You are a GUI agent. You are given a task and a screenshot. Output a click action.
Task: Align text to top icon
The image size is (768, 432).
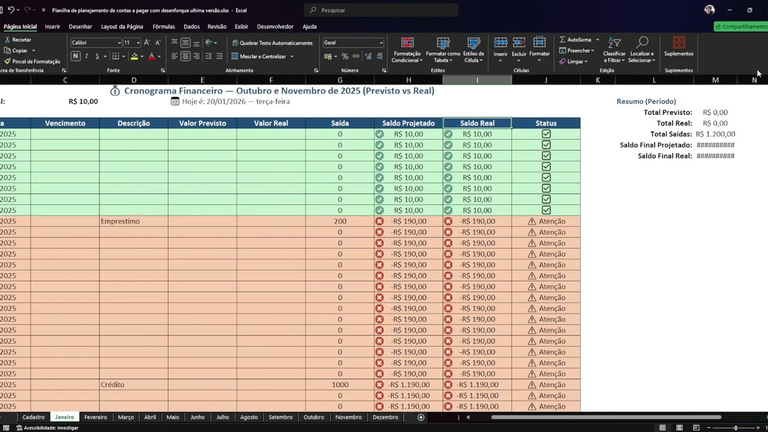175,43
